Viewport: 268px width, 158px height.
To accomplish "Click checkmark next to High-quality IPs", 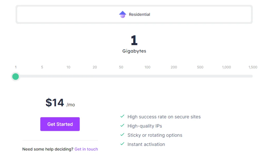I will point(122,126).
